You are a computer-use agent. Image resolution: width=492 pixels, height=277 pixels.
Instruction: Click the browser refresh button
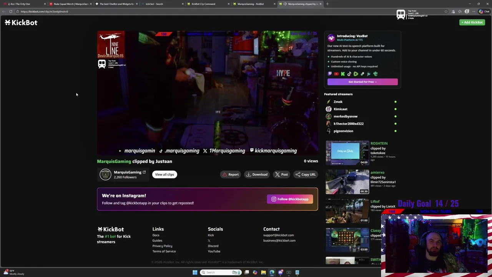pos(11,12)
